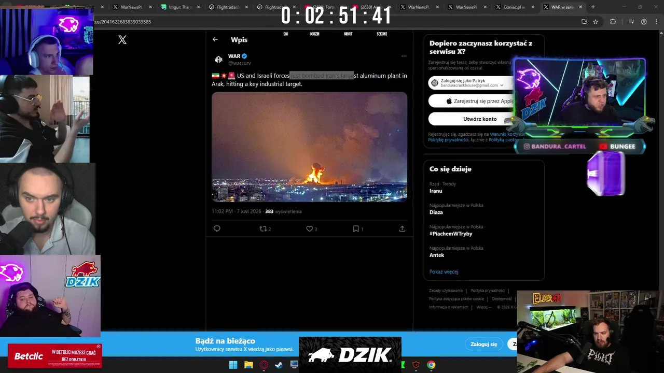Viewport: 664px width, 373px height.
Task: Open the Chrome profile avatar icon
Action: [644, 22]
